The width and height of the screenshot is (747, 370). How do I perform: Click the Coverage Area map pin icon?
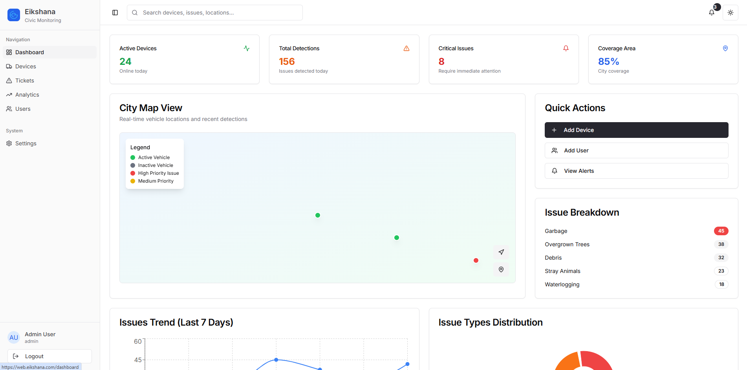[725, 48]
